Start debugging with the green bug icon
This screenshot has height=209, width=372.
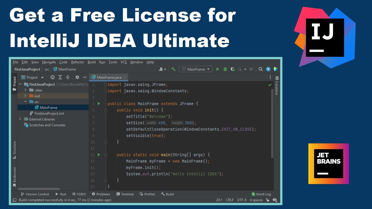pyautogui.click(x=225, y=69)
